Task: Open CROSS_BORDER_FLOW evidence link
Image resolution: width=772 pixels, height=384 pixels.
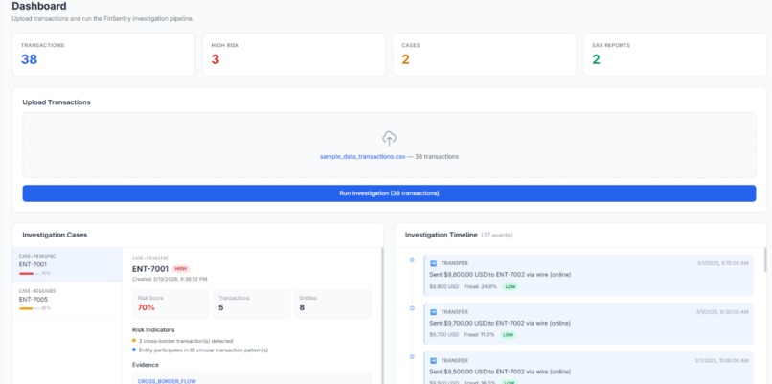Action: (x=167, y=381)
